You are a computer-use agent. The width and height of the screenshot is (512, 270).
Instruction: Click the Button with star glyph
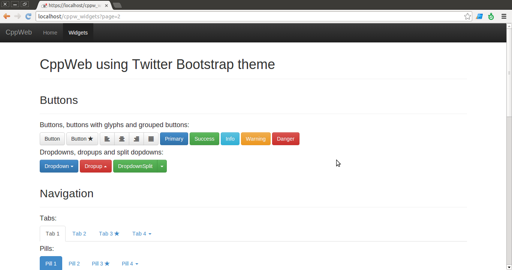coord(82,139)
